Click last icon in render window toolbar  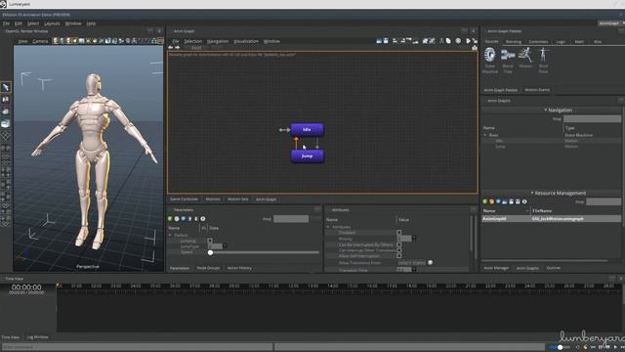click(x=160, y=41)
